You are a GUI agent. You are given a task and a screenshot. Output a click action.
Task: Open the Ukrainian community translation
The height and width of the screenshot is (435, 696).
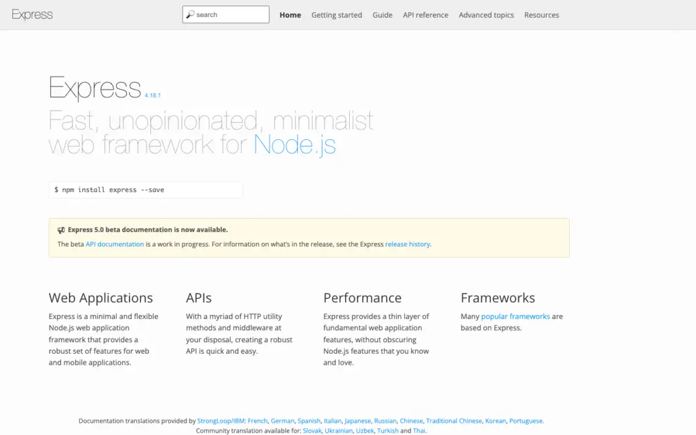339,430
